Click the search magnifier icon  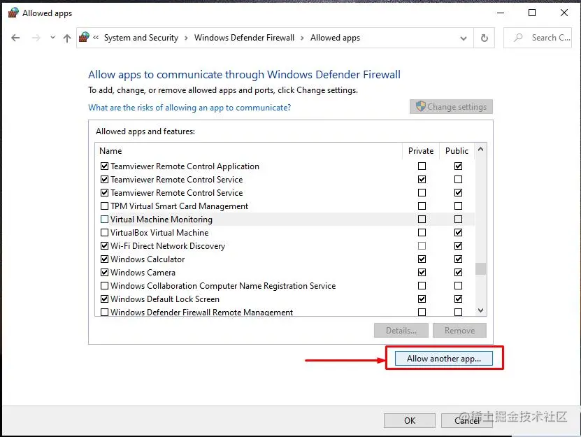(518, 38)
